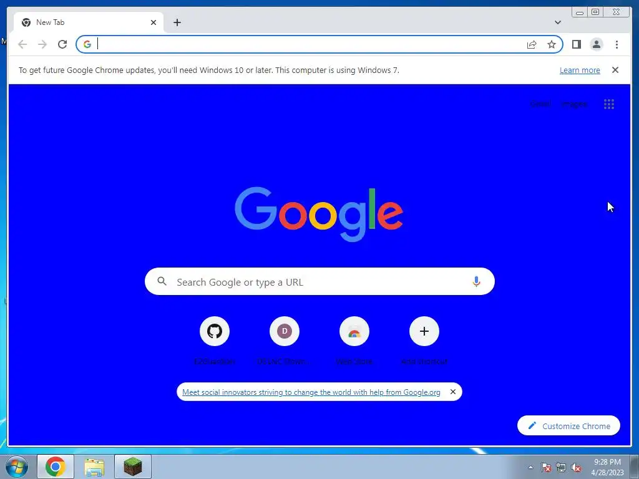Screen dimensions: 639x479
Task: Show hidden system tray icons
Action: coord(530,468)
